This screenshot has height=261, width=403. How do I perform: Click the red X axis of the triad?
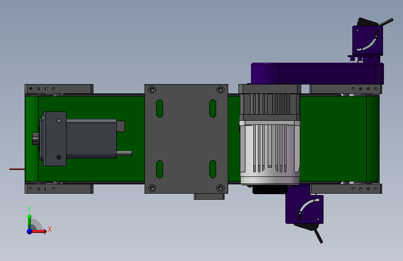coord(39,231)
